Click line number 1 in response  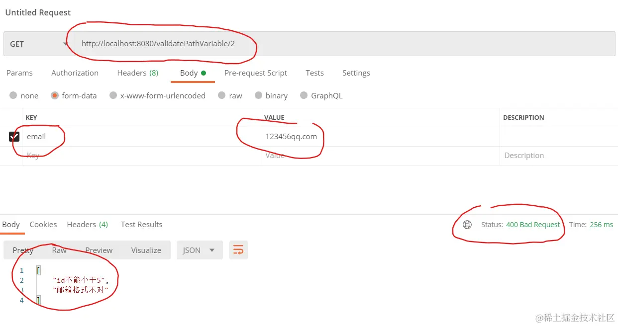coord(21,271)
